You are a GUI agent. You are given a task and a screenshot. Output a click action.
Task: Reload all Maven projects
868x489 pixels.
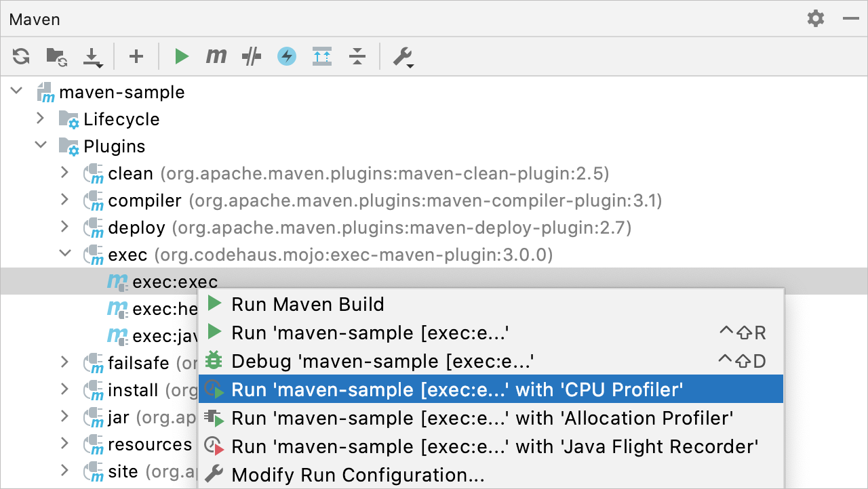20,56
